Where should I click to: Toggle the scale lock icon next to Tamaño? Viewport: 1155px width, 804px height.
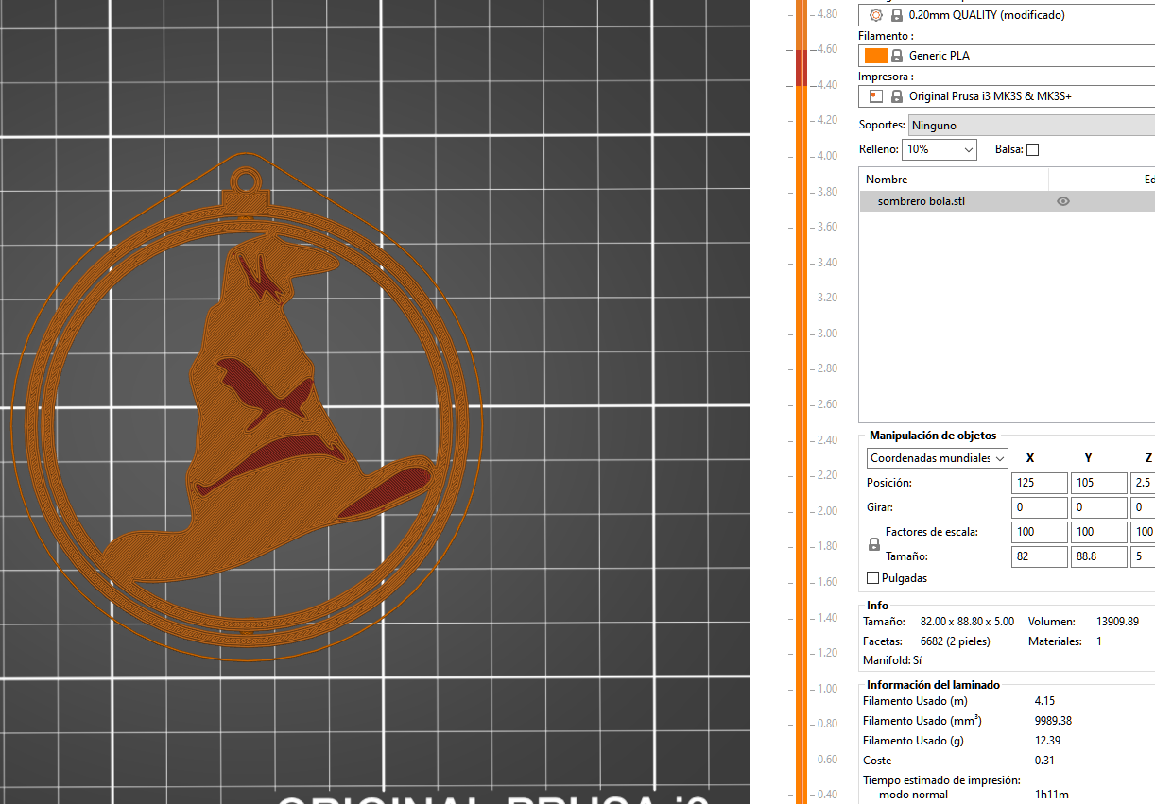point(874,544)
